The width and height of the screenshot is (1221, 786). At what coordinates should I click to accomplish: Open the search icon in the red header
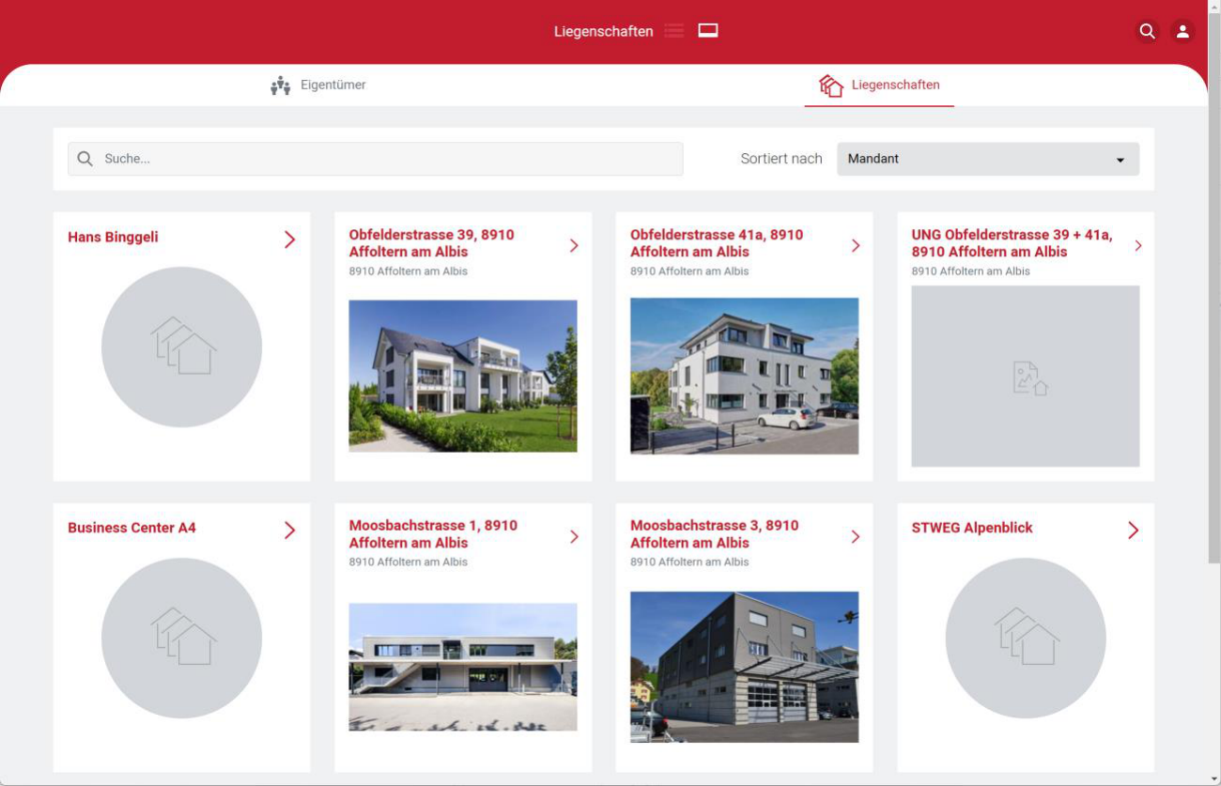(1147, 31)
